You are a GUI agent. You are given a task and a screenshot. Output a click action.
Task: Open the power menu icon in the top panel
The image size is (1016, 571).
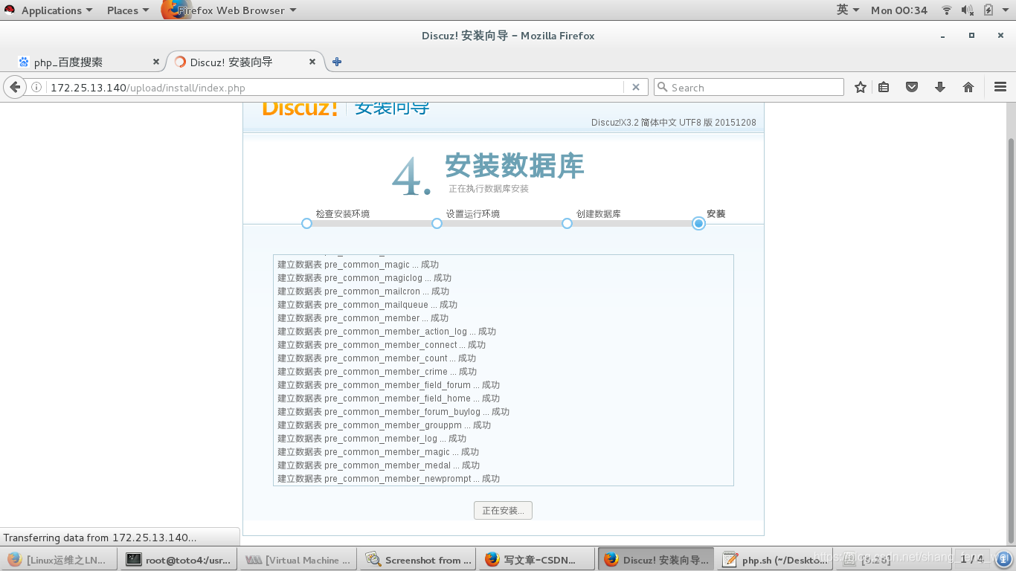1006,10
